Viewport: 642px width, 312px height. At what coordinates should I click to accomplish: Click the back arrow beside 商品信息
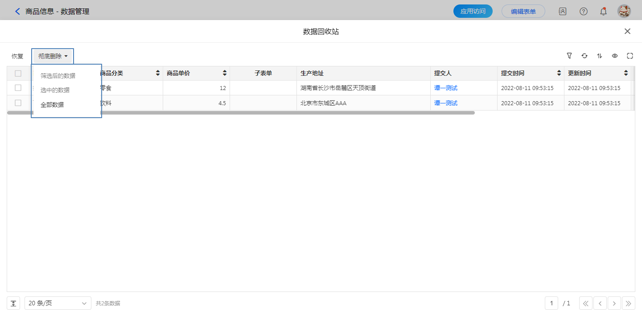click(17, 12)
